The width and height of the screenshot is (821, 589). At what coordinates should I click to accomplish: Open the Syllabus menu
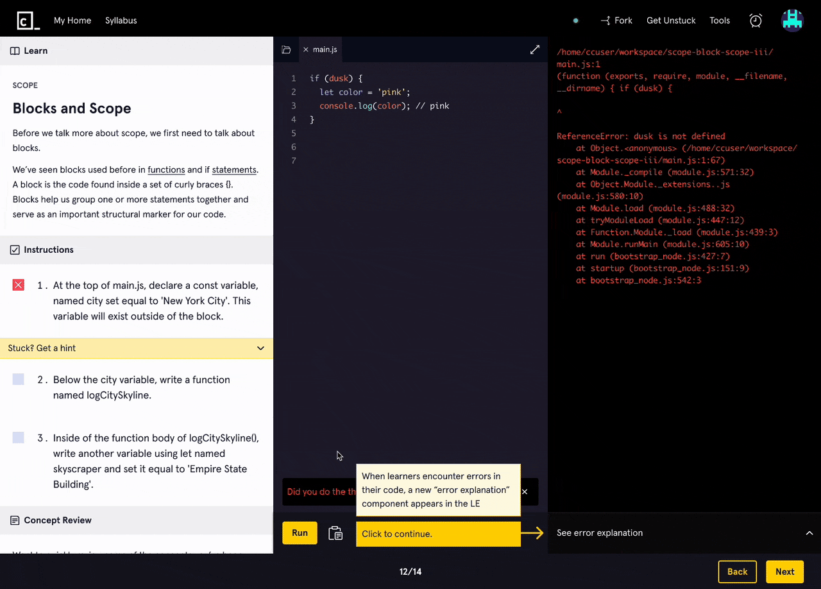point(121,21)
